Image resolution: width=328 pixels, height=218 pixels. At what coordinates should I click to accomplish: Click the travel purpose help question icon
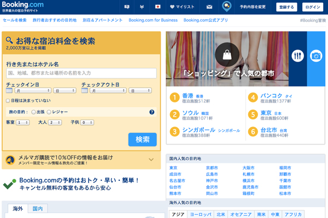(x=152, y=112)
